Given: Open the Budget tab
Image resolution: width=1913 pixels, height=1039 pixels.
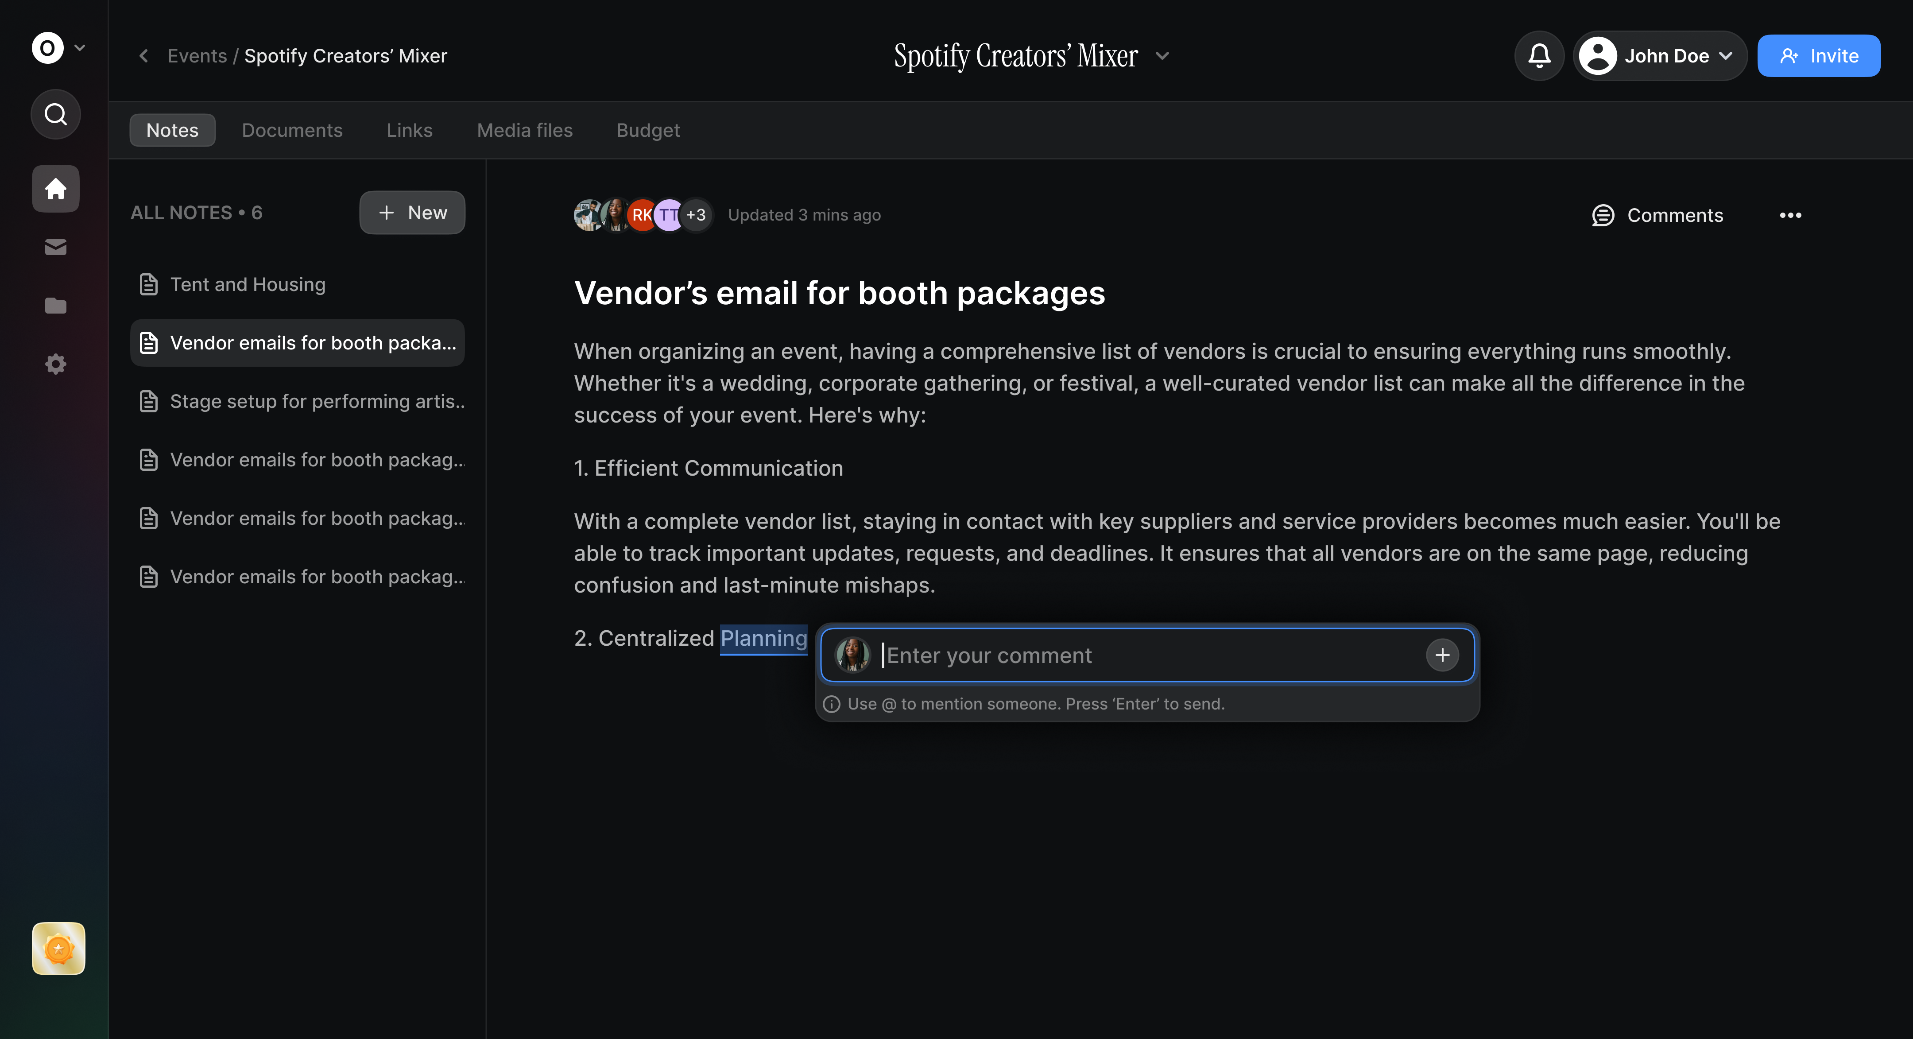Looking at the screenshot, I should point(647,130).
